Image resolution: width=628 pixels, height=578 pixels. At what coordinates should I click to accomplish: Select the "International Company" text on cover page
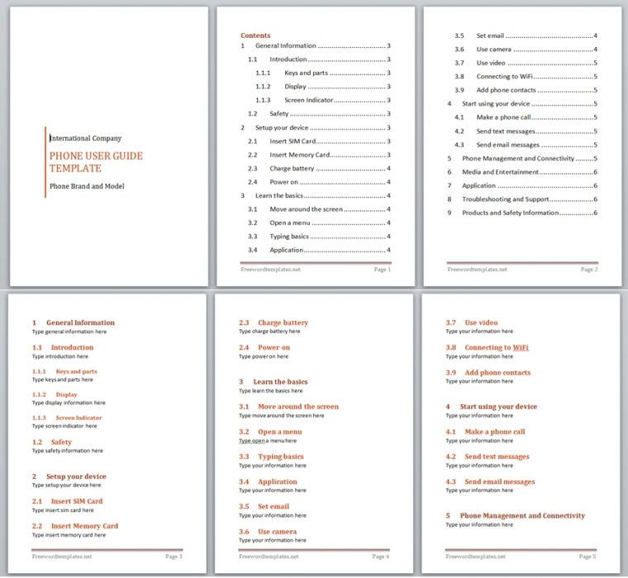pos(86,138)
